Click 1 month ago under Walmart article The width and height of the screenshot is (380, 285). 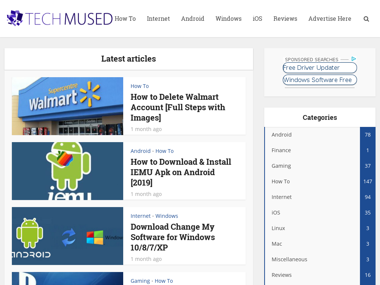tap(146, 129)
